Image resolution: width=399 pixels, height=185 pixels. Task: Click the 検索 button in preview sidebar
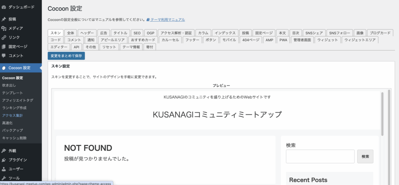[x=365, y=157]
